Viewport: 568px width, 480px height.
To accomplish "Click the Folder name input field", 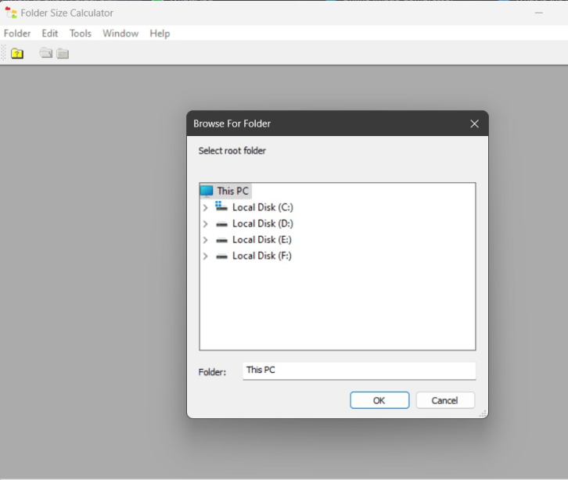I will tap(359, 371).
